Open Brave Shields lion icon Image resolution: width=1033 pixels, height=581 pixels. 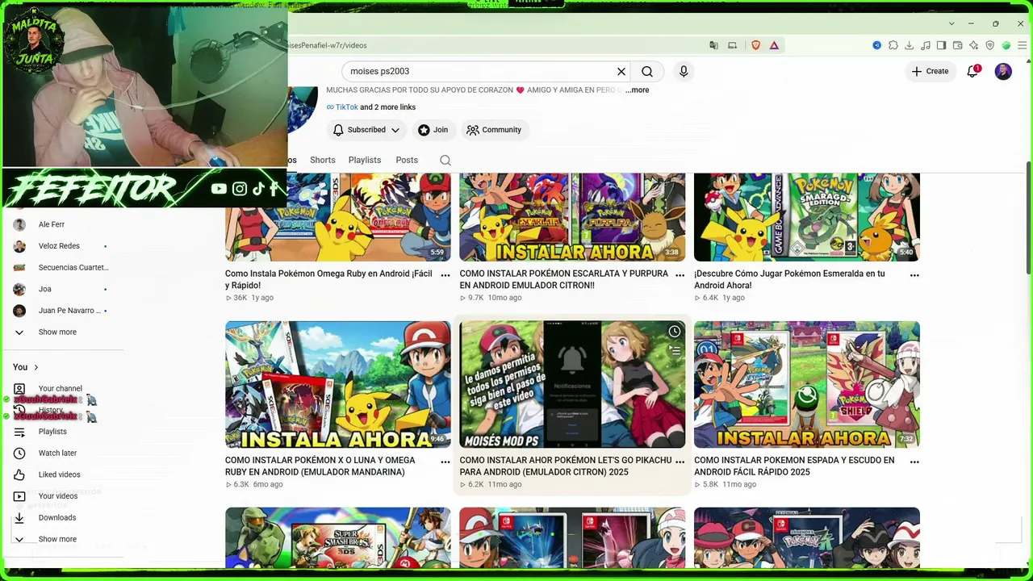(755, 45)
